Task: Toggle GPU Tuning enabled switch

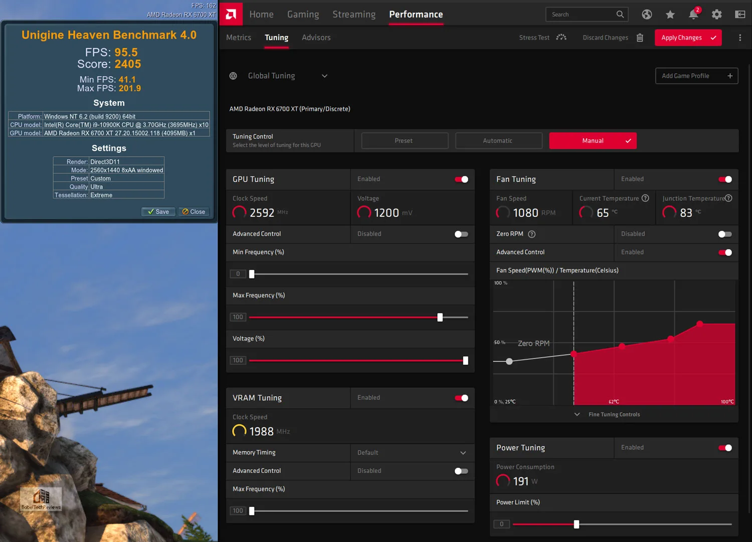Action: pos(461,179)
